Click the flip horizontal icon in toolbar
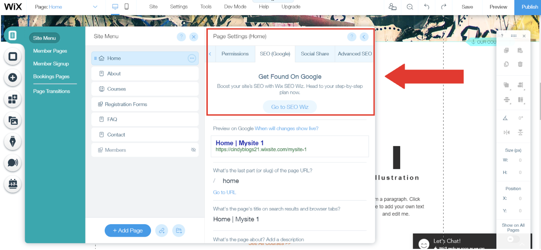 point(506,132)
